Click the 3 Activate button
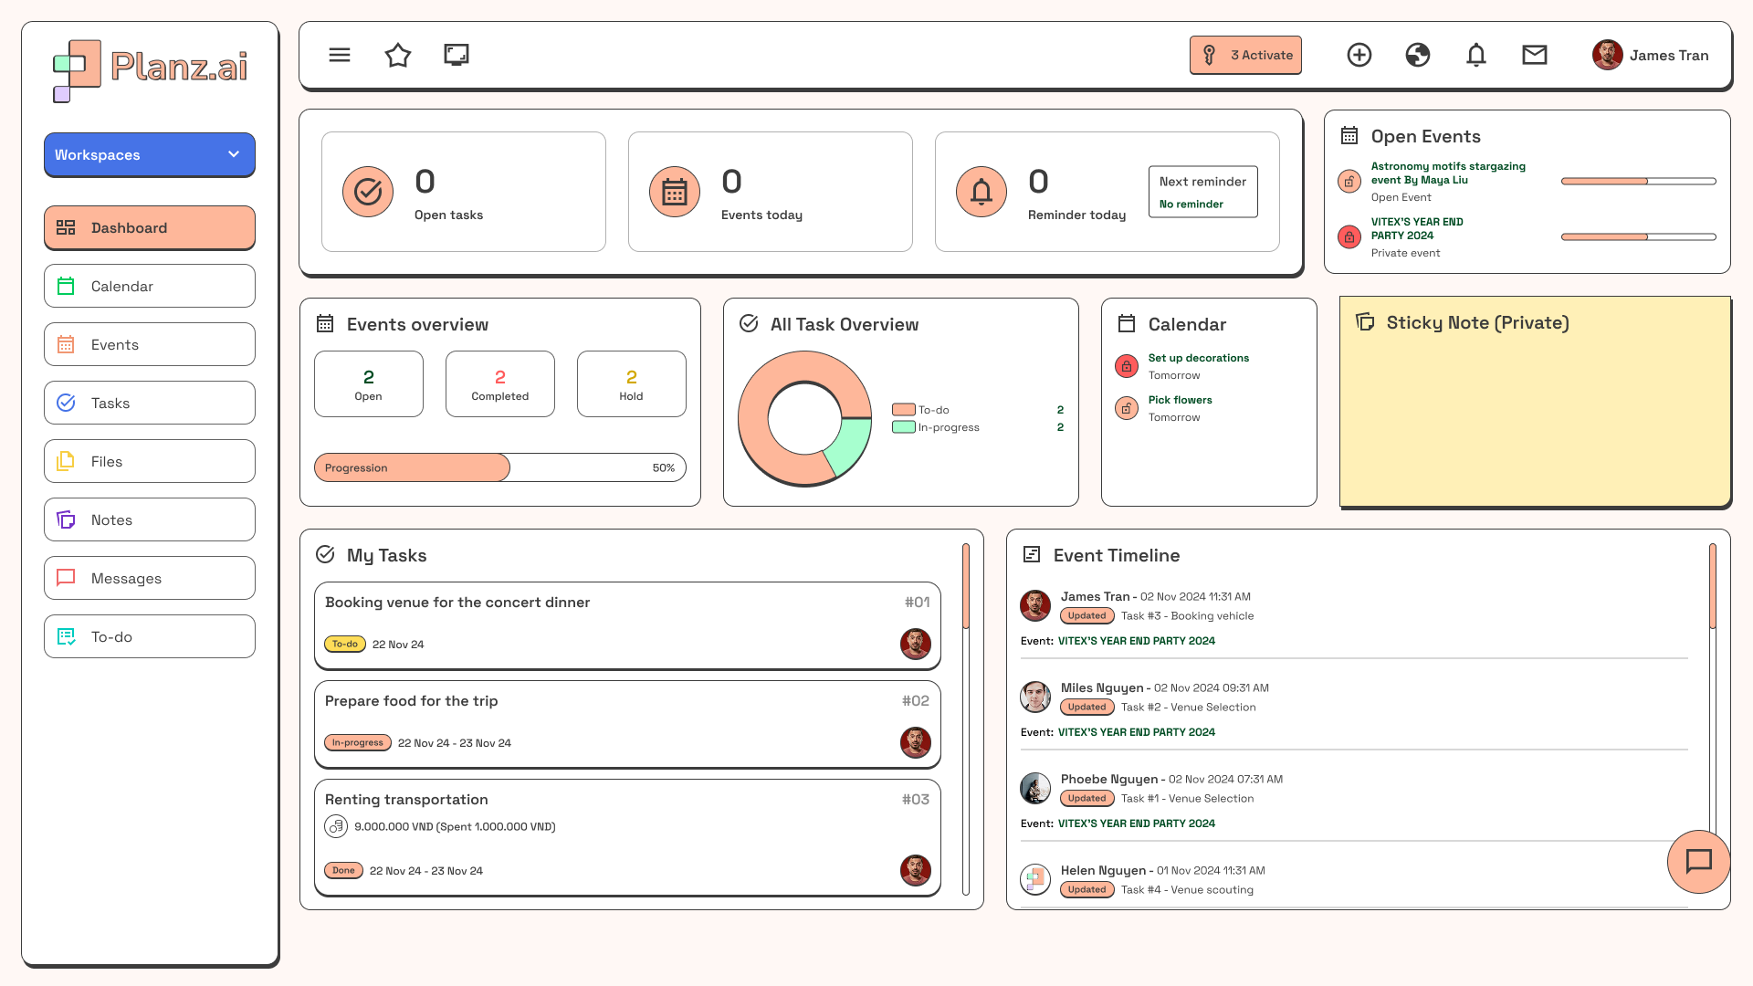The width and height of the screenshot is (1753, 986). [x=1245, y=55]
